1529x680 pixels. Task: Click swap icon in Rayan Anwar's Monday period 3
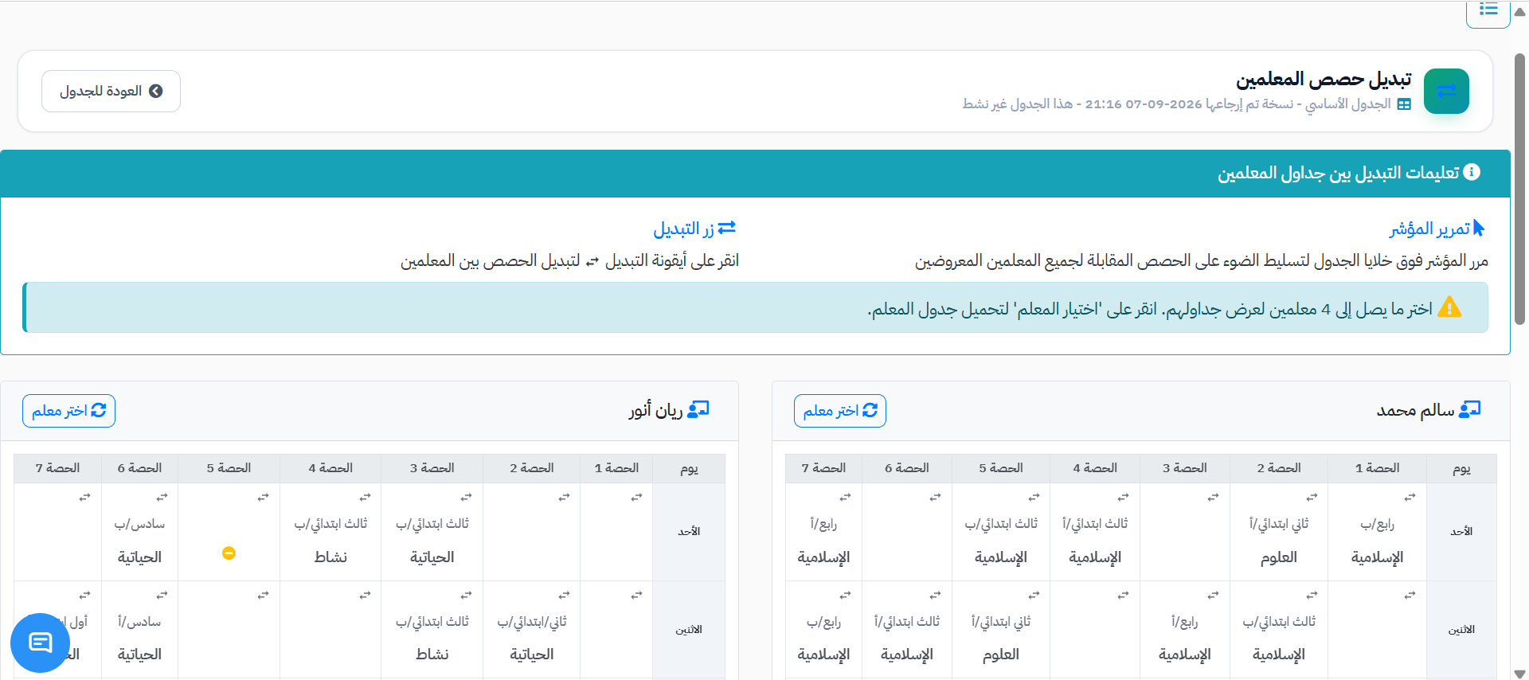[466, 596]
